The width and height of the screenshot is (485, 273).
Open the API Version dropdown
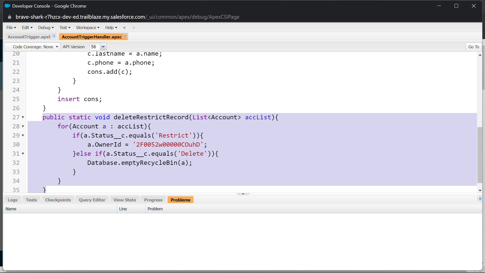[103, 47]
